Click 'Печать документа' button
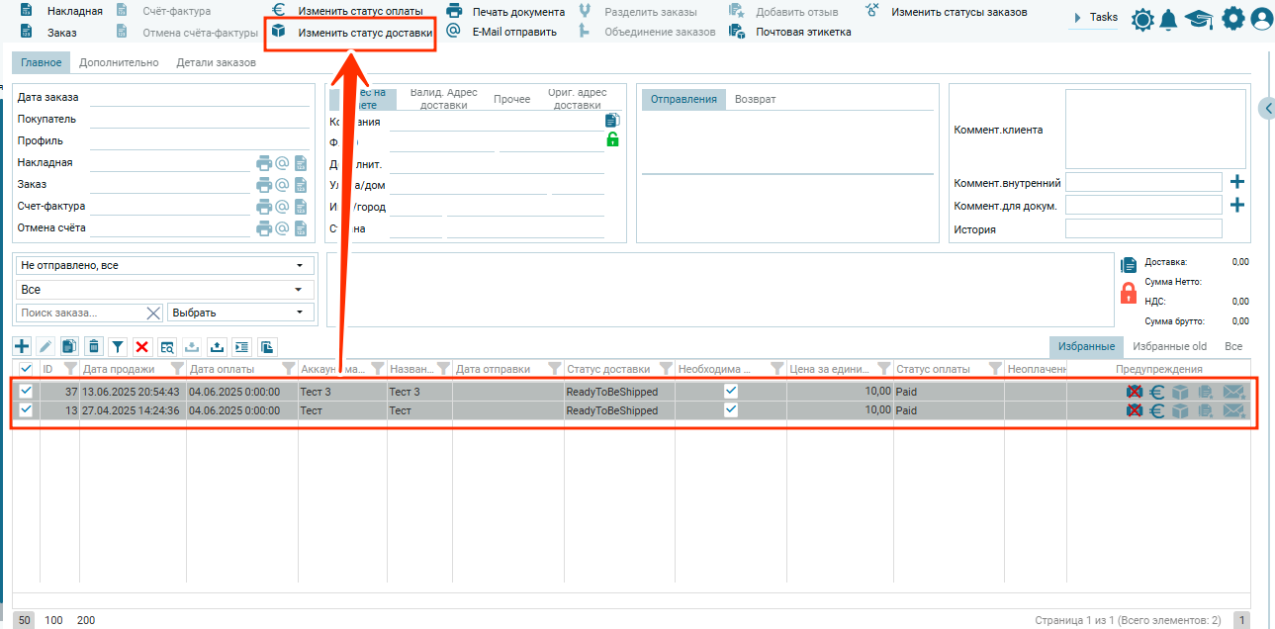Viewport: 1275px width, 629px height. coord(507,12)
